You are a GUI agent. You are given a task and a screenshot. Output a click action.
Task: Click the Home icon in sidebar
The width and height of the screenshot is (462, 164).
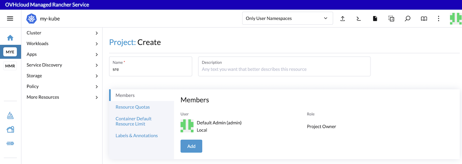click(10, 38)
